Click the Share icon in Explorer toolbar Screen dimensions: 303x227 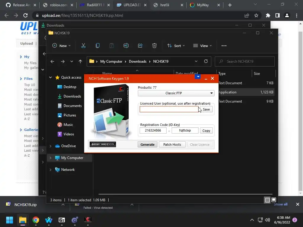(140, 46)
